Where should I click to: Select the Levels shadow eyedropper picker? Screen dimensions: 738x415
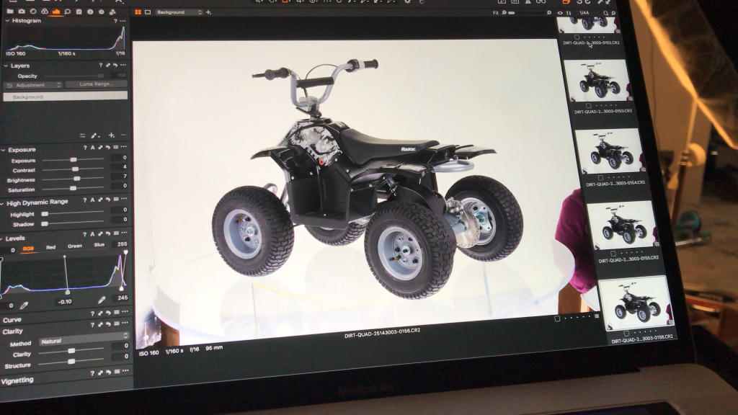point(24,305)
